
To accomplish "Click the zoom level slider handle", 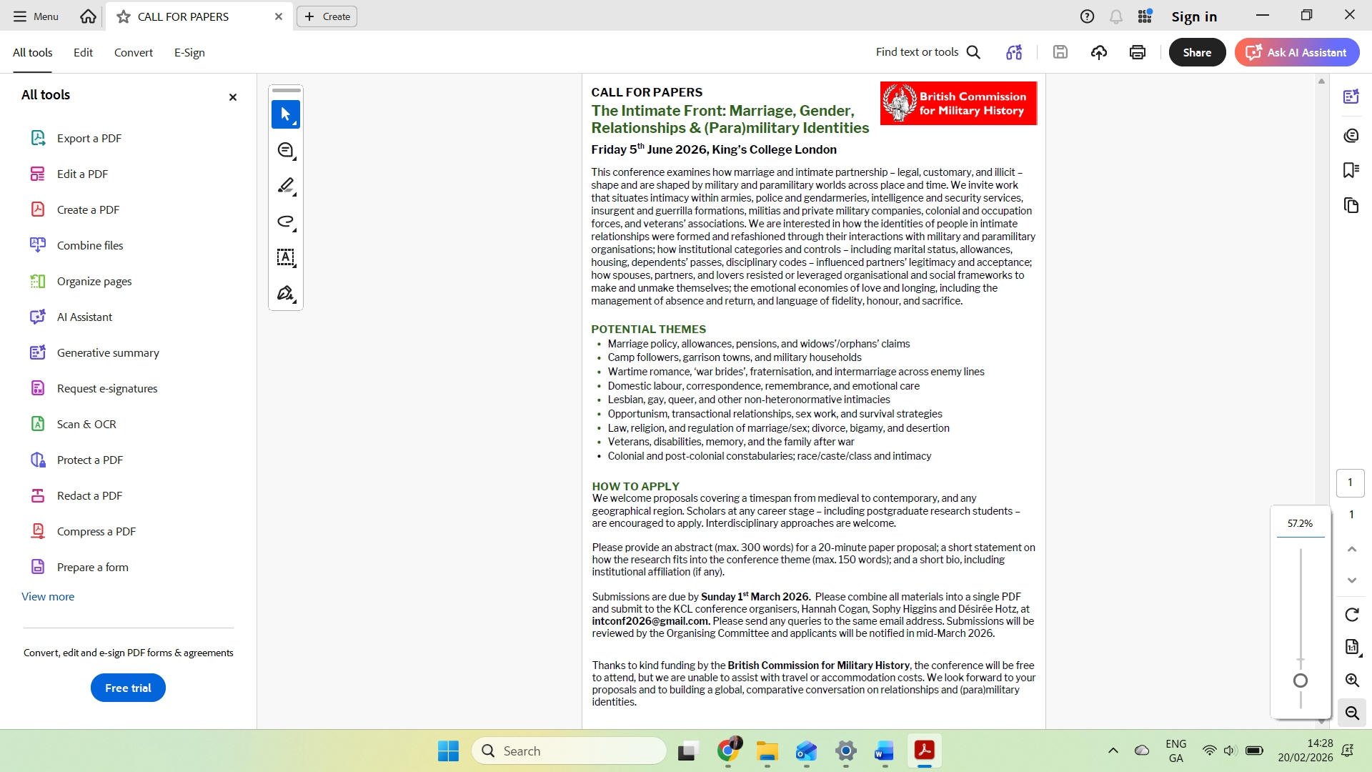I will click(1301, 681).
